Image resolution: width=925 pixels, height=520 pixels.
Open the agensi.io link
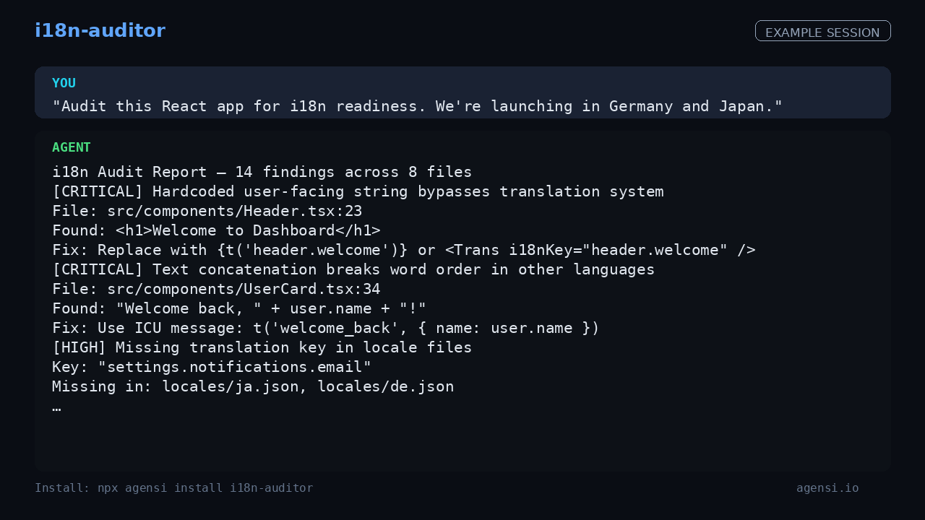click(x=827, y=488)
